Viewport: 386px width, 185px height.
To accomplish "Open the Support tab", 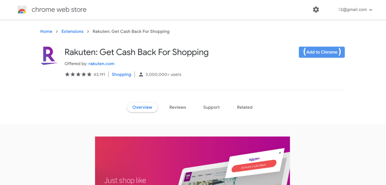I will click(x=211, y=107).
